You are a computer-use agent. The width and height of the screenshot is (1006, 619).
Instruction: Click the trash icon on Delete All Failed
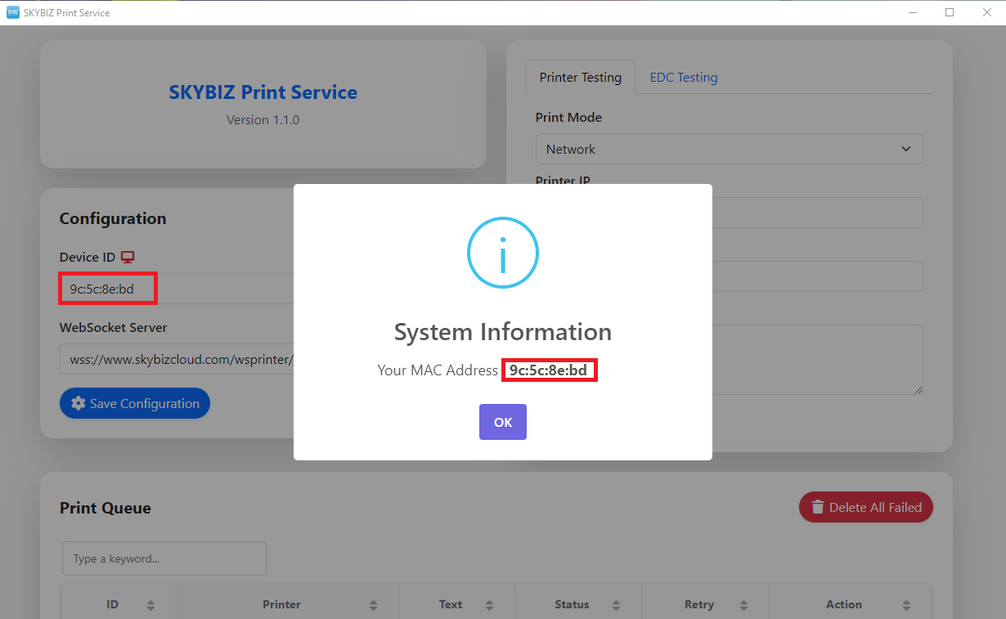(817, 508)
